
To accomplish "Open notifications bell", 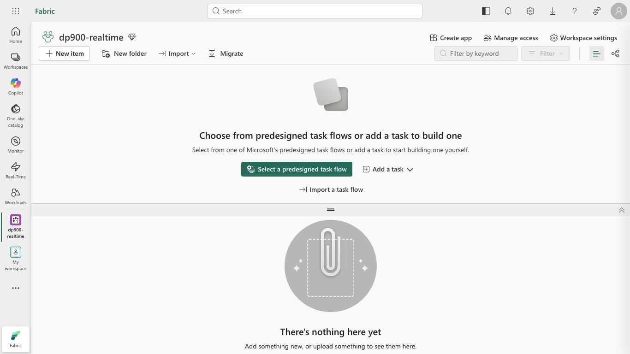I will tap(508, 11).
